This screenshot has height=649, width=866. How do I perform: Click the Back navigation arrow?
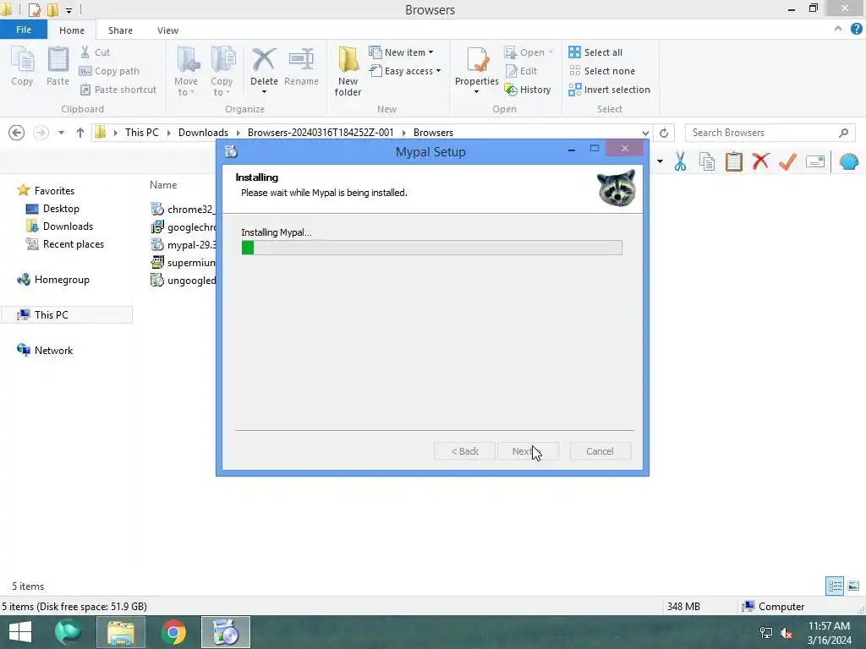pos(17,133)
